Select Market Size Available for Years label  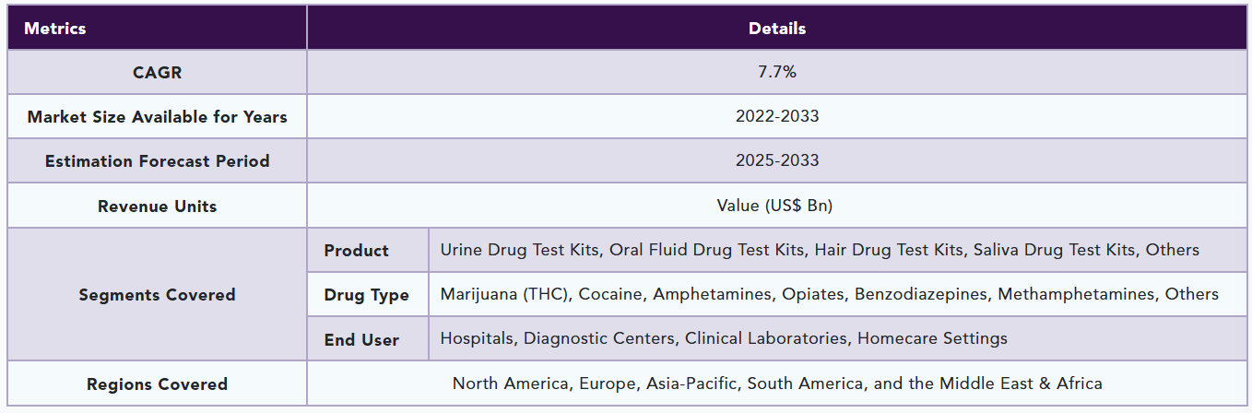(157, 117)
